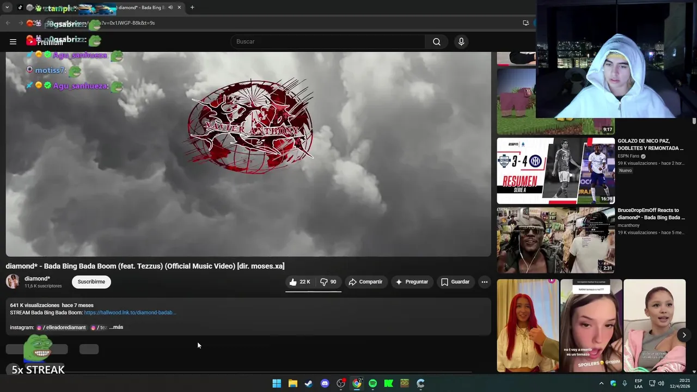
Task: Open BruceDropEmOff Reacts video title
Action: [651, 213]
